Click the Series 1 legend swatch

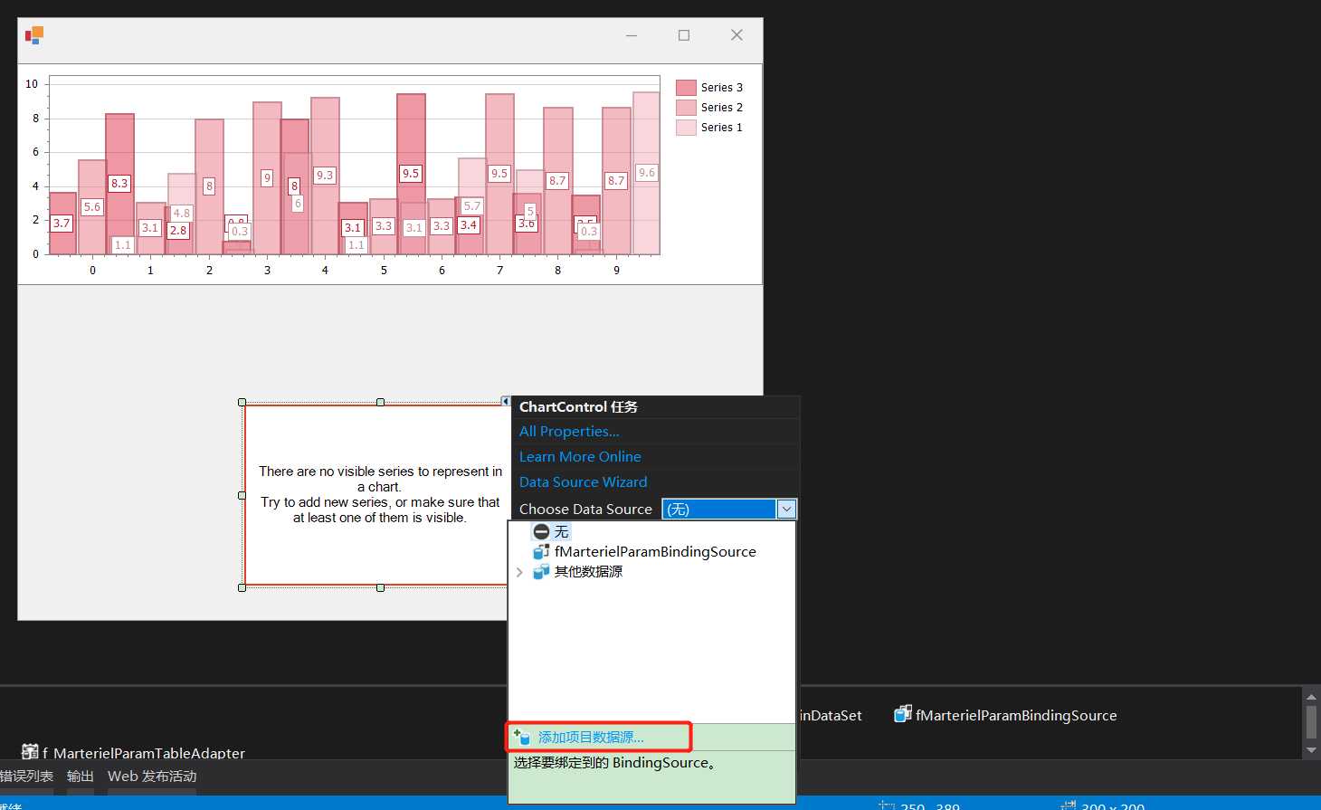tap(686, 128)
